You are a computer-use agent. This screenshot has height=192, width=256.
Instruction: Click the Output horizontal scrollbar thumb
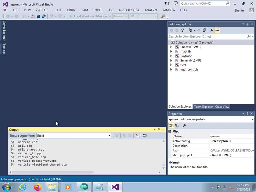click(53, 172)
